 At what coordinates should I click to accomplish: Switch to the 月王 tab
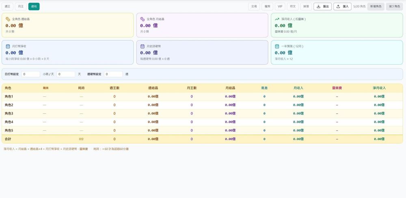point(21,6)
